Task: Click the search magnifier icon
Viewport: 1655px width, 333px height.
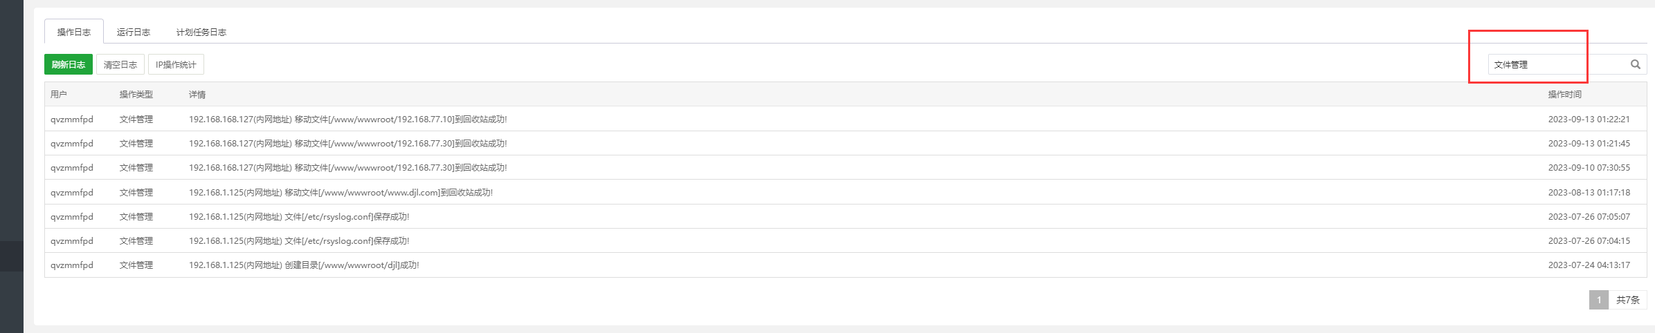Action: (x=1635, y=64)
